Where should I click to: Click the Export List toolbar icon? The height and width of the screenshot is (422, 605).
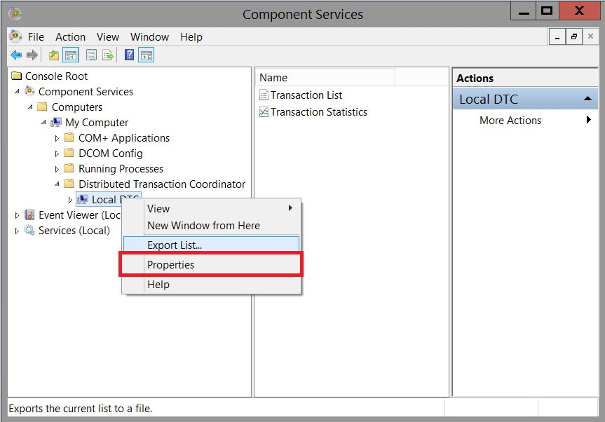107,55
